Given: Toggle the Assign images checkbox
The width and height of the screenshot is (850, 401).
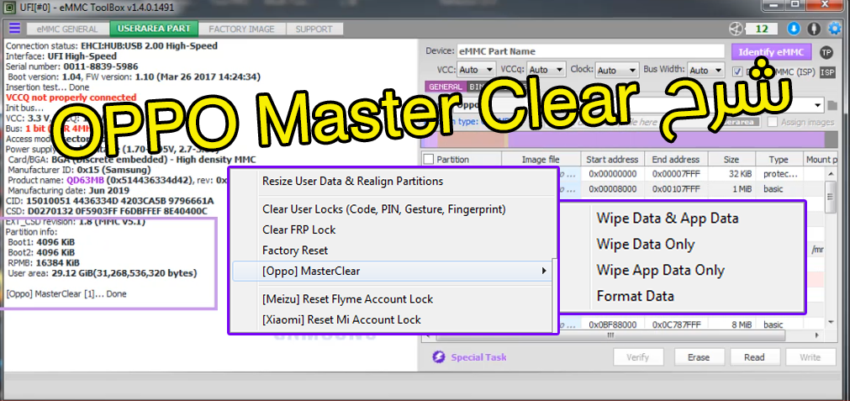Looking at the screenshot, I should coord(772,123).
